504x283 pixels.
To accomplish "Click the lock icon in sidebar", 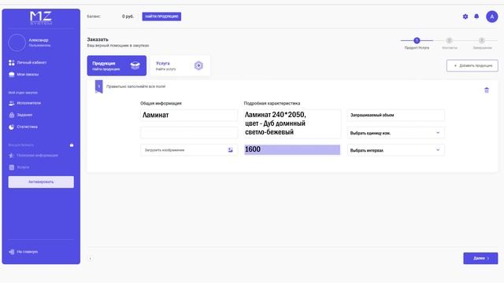I will pyautogui.click(x=72, y=145).
